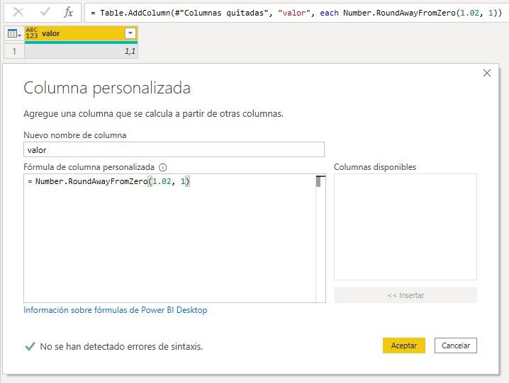Image resolution: width=509 pixels, height=383 pixels.
Task: Click the cancel formula X icon
Action: (19, 12)
